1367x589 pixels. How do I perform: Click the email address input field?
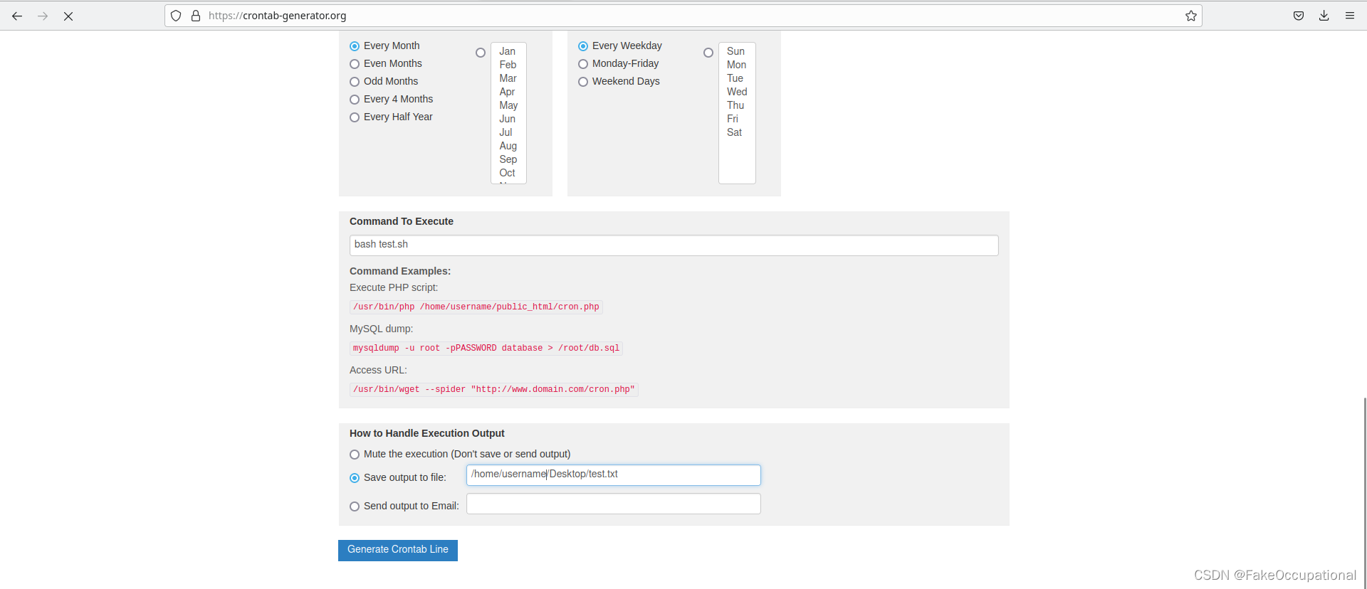(613, 504)
